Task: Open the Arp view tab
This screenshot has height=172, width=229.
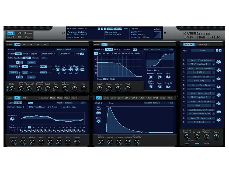Action: [25, 44]
